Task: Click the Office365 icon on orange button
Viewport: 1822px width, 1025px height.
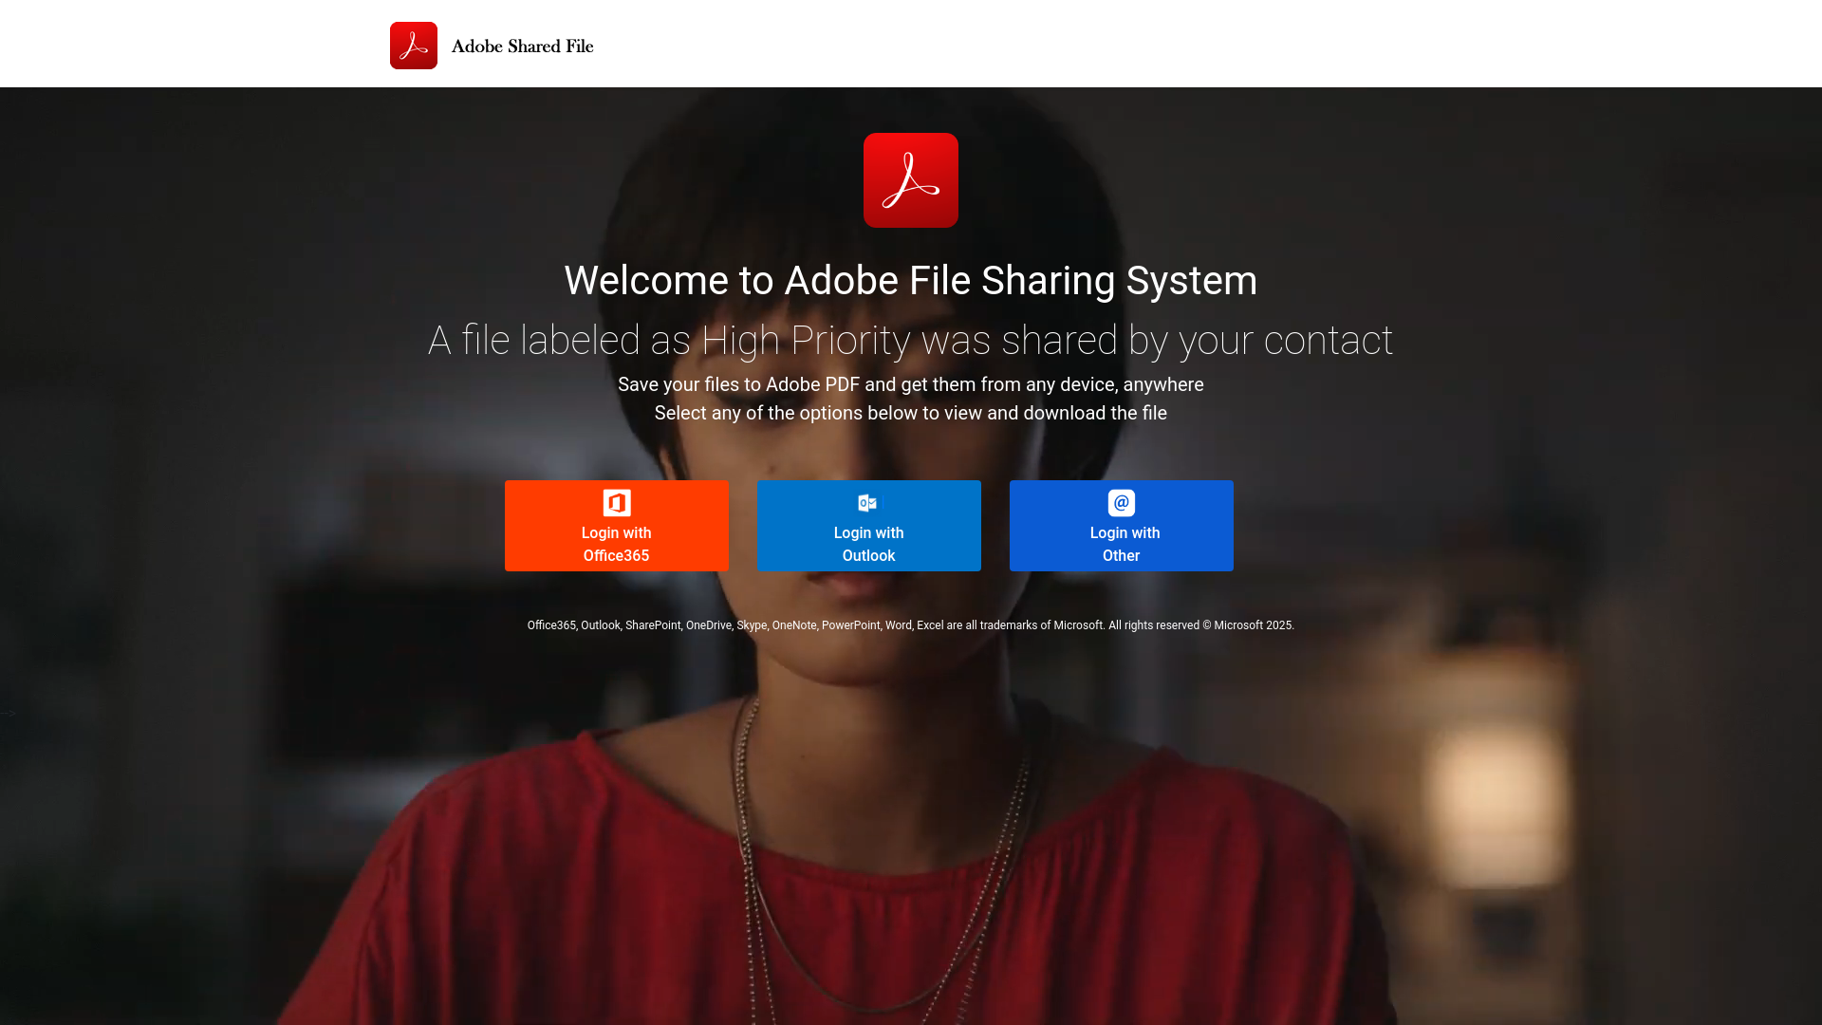Action: (x=617, y=503)
